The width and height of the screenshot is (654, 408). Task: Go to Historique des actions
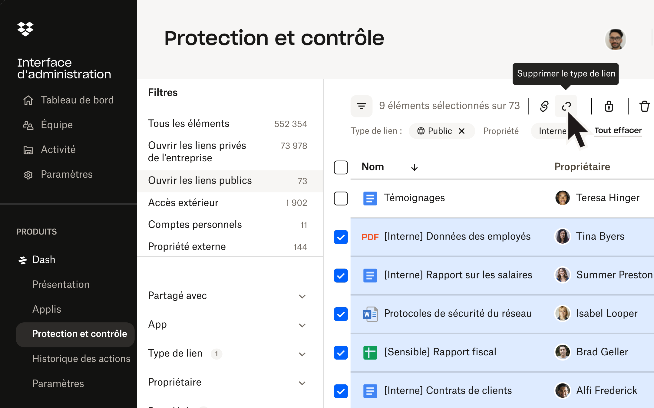click(x=81, y=359)
